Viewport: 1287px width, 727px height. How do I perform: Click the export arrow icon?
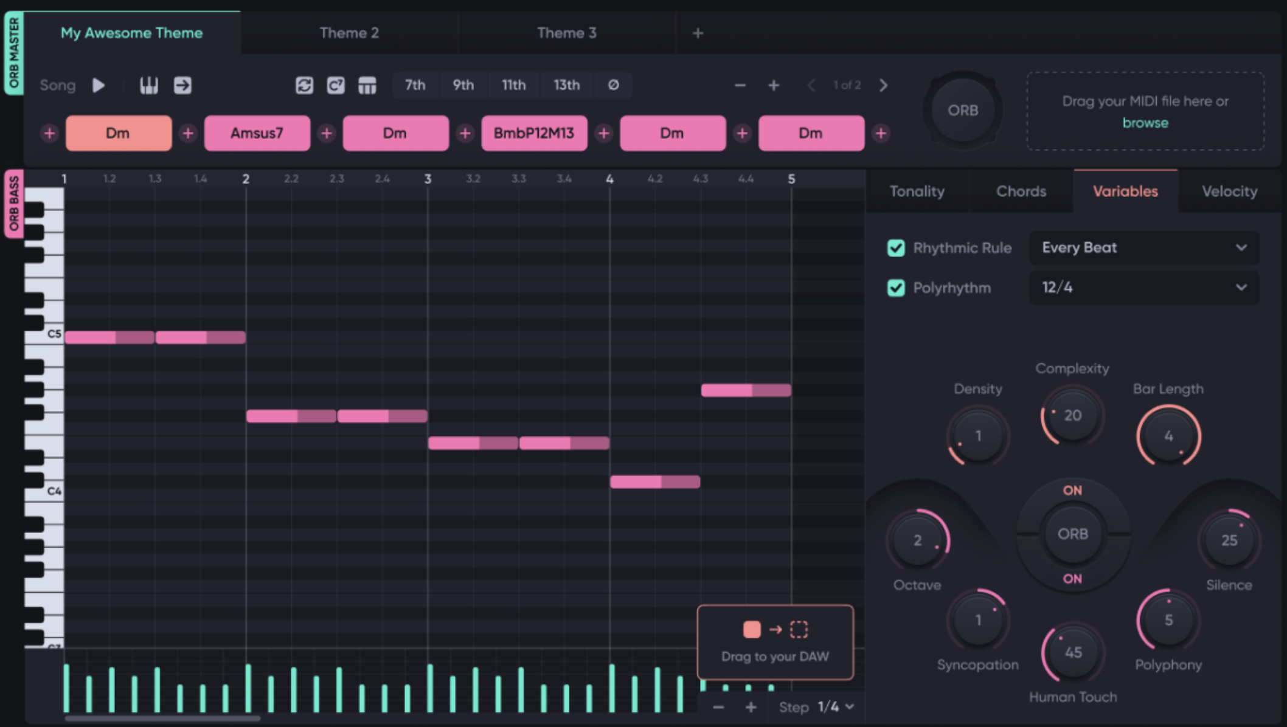pos(182,86)
